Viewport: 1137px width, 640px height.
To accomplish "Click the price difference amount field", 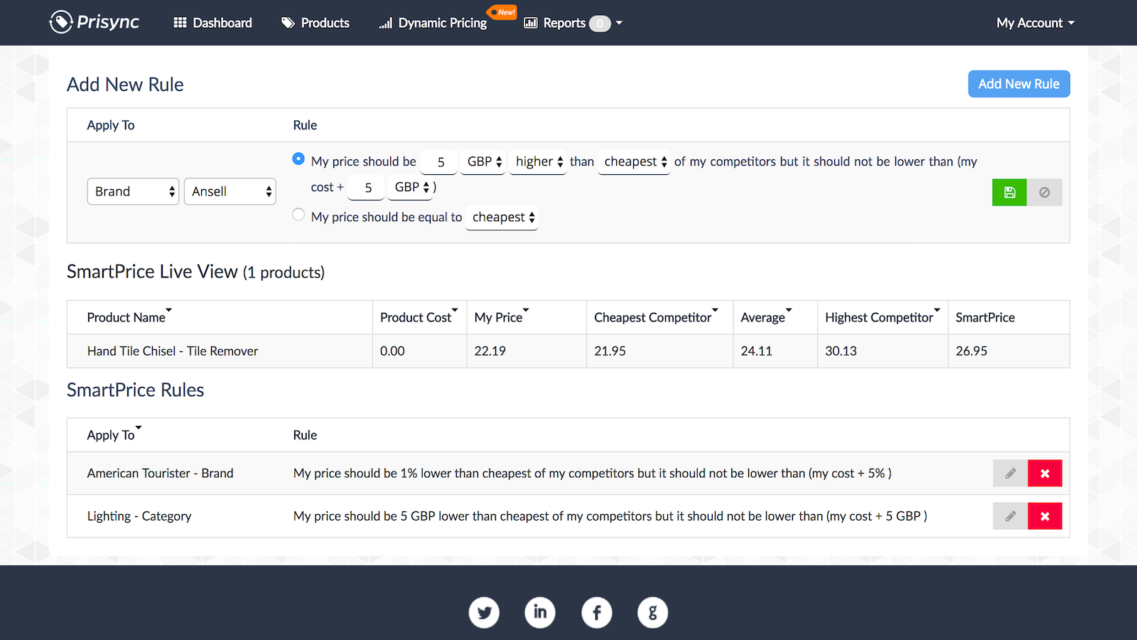I will click(x=440, y=162).
